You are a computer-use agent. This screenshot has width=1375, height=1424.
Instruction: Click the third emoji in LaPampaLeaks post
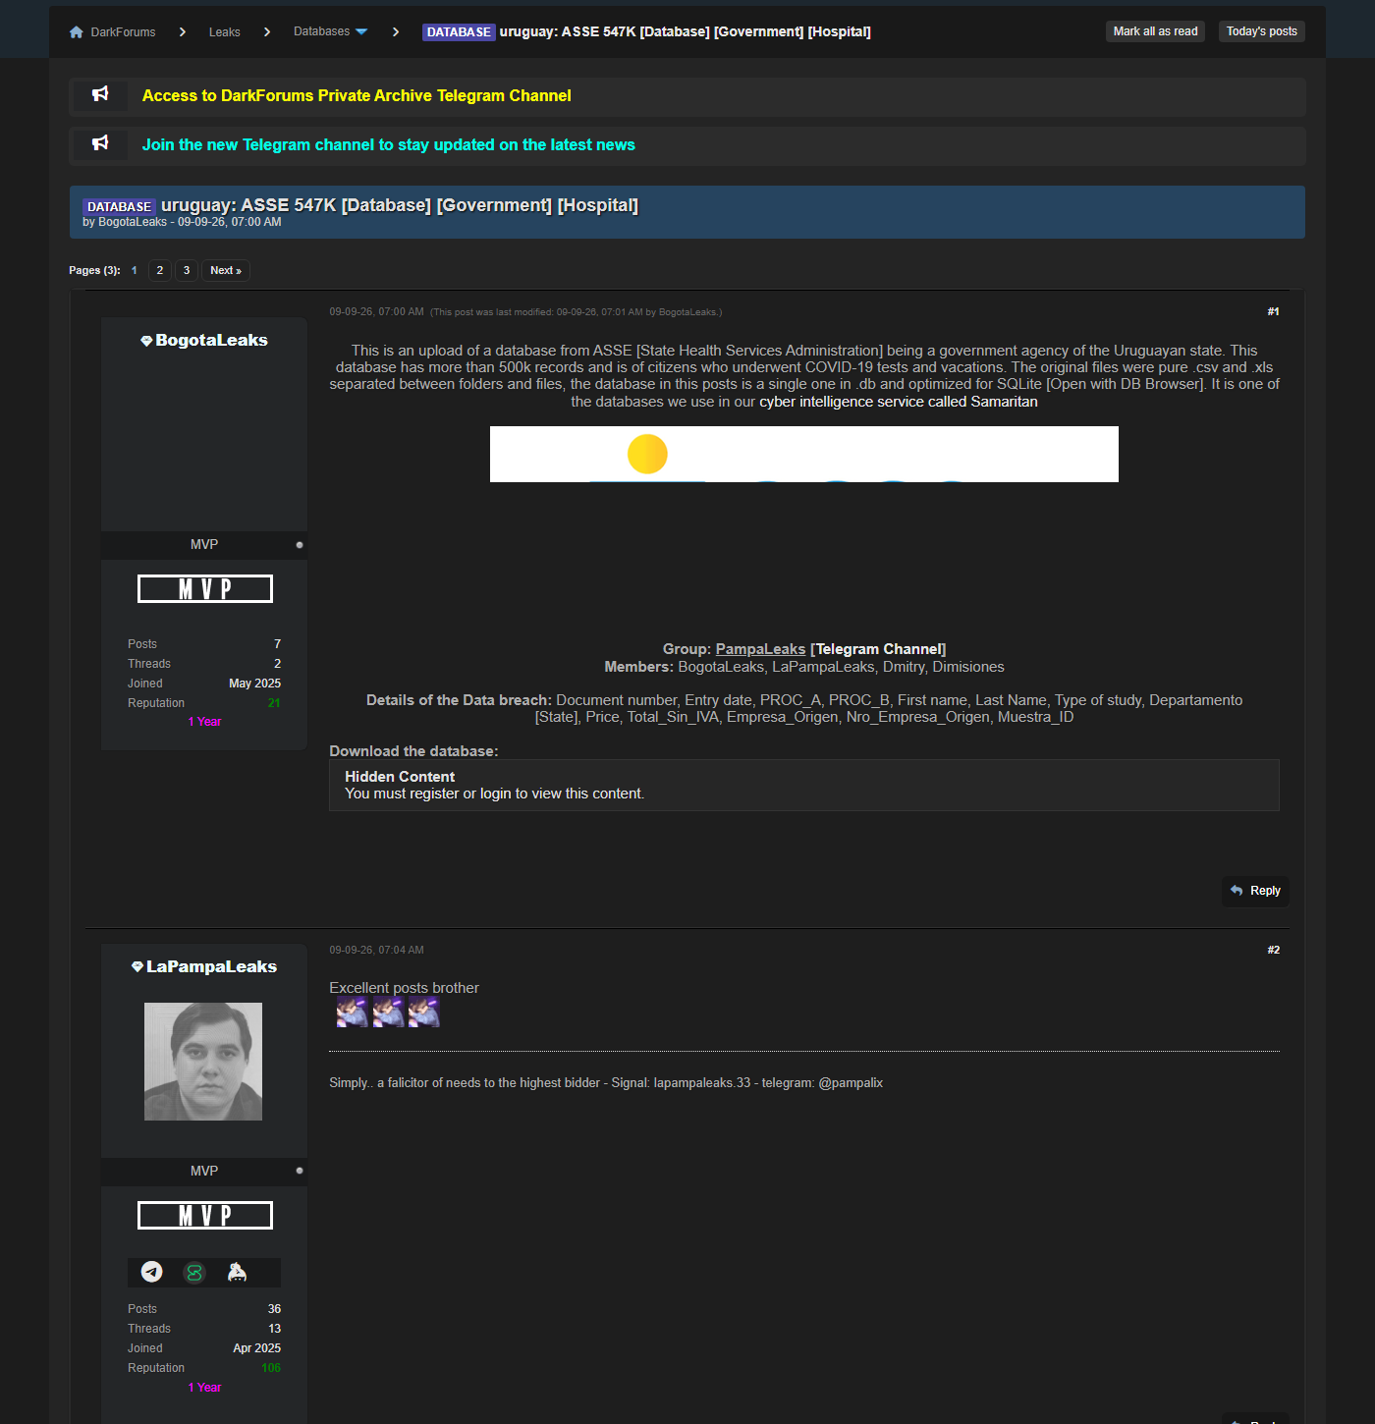click(423, 1012)
